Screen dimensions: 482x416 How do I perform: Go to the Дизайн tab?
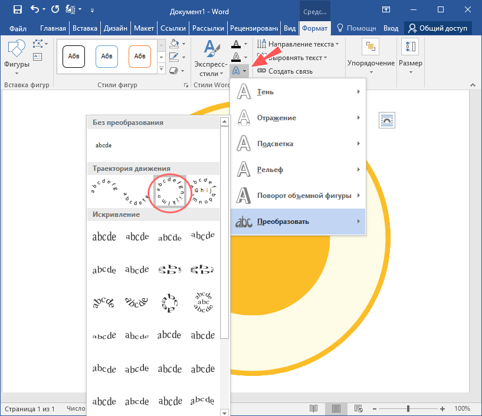coord(116,28)
